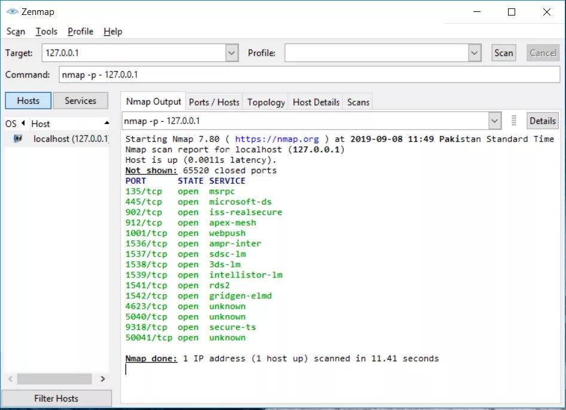Viewport: 566px width, 410px height.
Task: Click the iss-realsecure service text
Action: tap(246, 212)
